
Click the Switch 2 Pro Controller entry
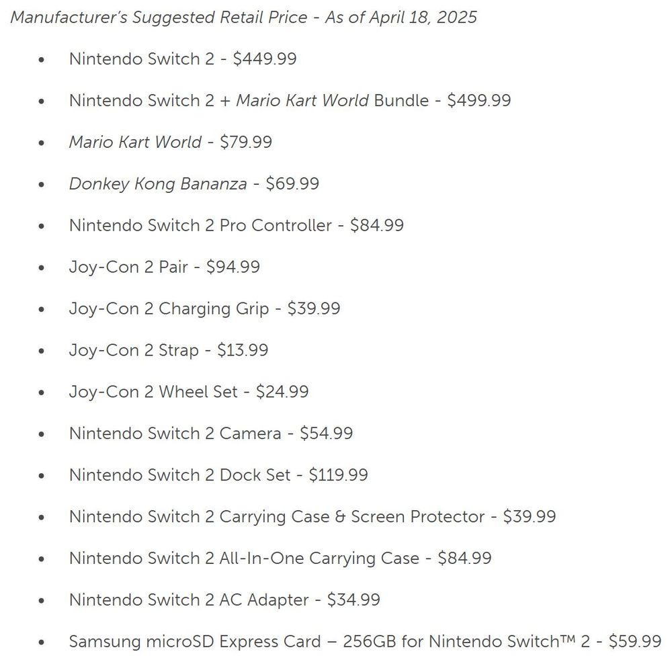coord(236,225)
